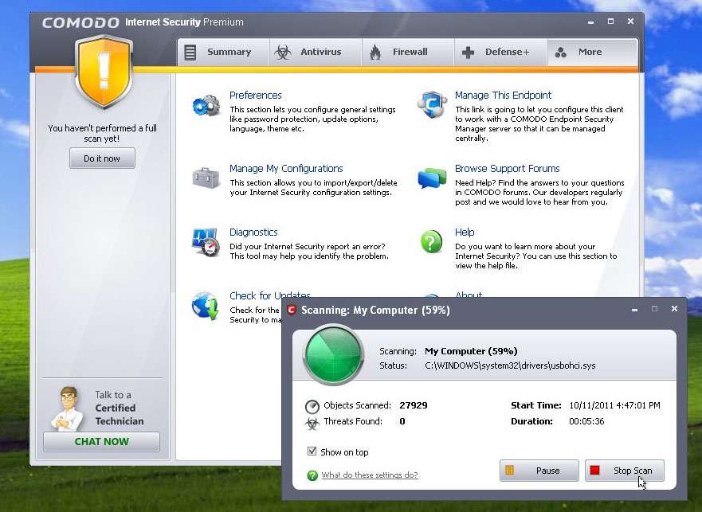The height and width of the screenshot is (512, 702).
Task: Click the green Help question mark icon
Action: (x=431, y=241)
